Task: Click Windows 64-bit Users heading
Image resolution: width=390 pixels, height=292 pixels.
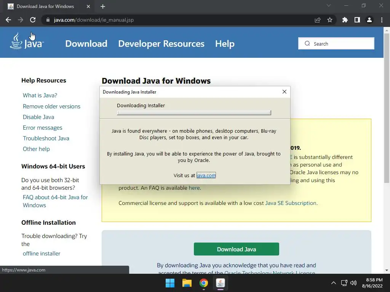Action: coord(53,167)
